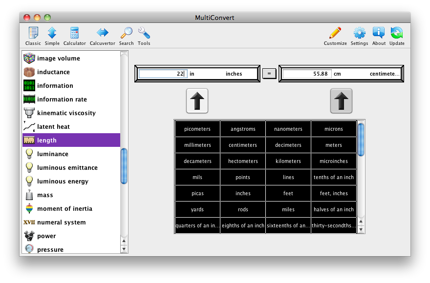Choose millimeters unit
This screenshot has width=430, height=283.
(197, 145)
